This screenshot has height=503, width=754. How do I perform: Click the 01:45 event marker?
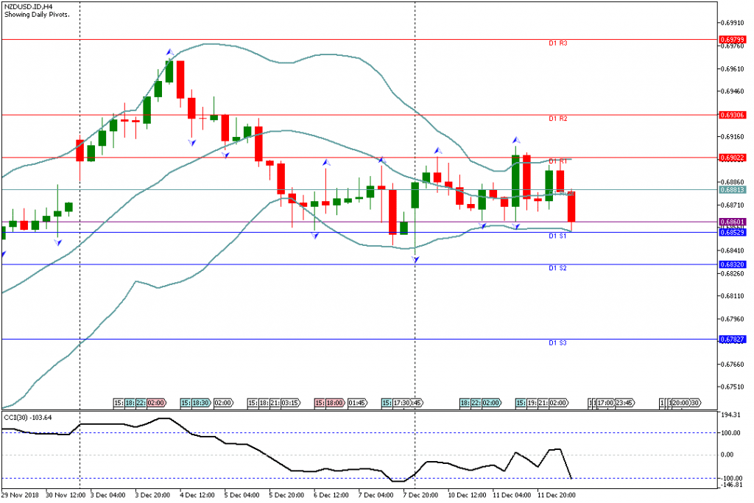[x=357, y=403]
